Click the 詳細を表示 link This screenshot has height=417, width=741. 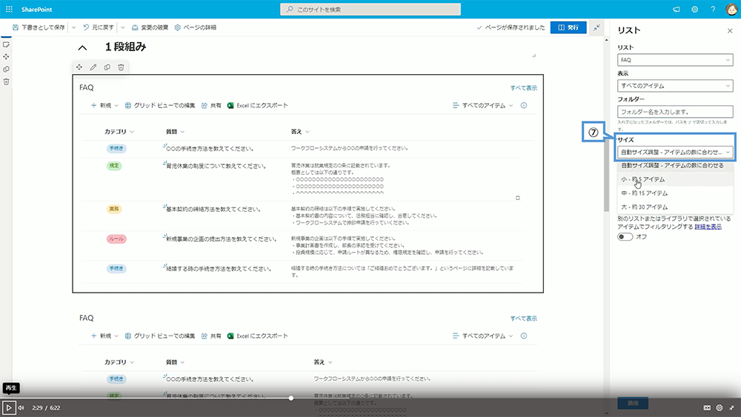point(708,227)
